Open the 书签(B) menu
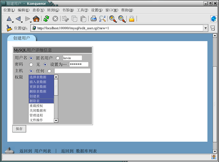 68,10
